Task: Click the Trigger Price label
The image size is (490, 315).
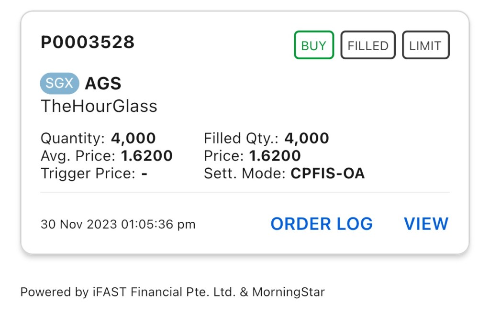Action: [88, 173]
